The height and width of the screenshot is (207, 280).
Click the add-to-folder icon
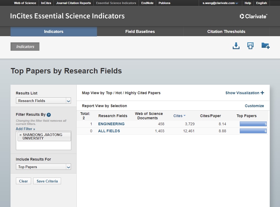[x=265, y=46]
